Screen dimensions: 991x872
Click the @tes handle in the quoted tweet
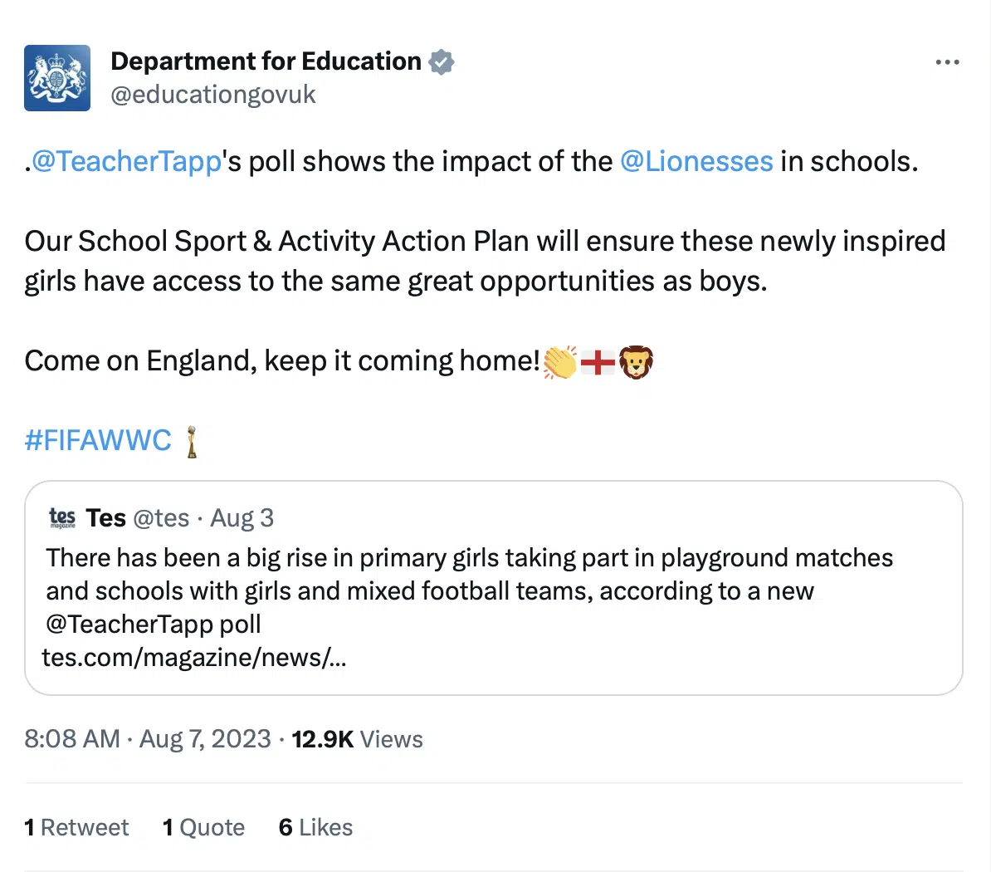[163, 517]
